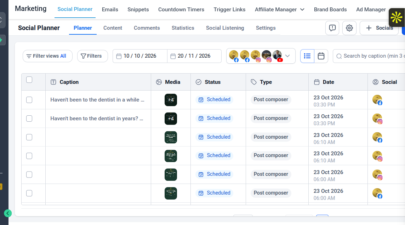This screenshot has width=405, height=225.
Task: Click the first Facebook account avatar in filter
Action: pyautogui.click(x=234, y=56)
